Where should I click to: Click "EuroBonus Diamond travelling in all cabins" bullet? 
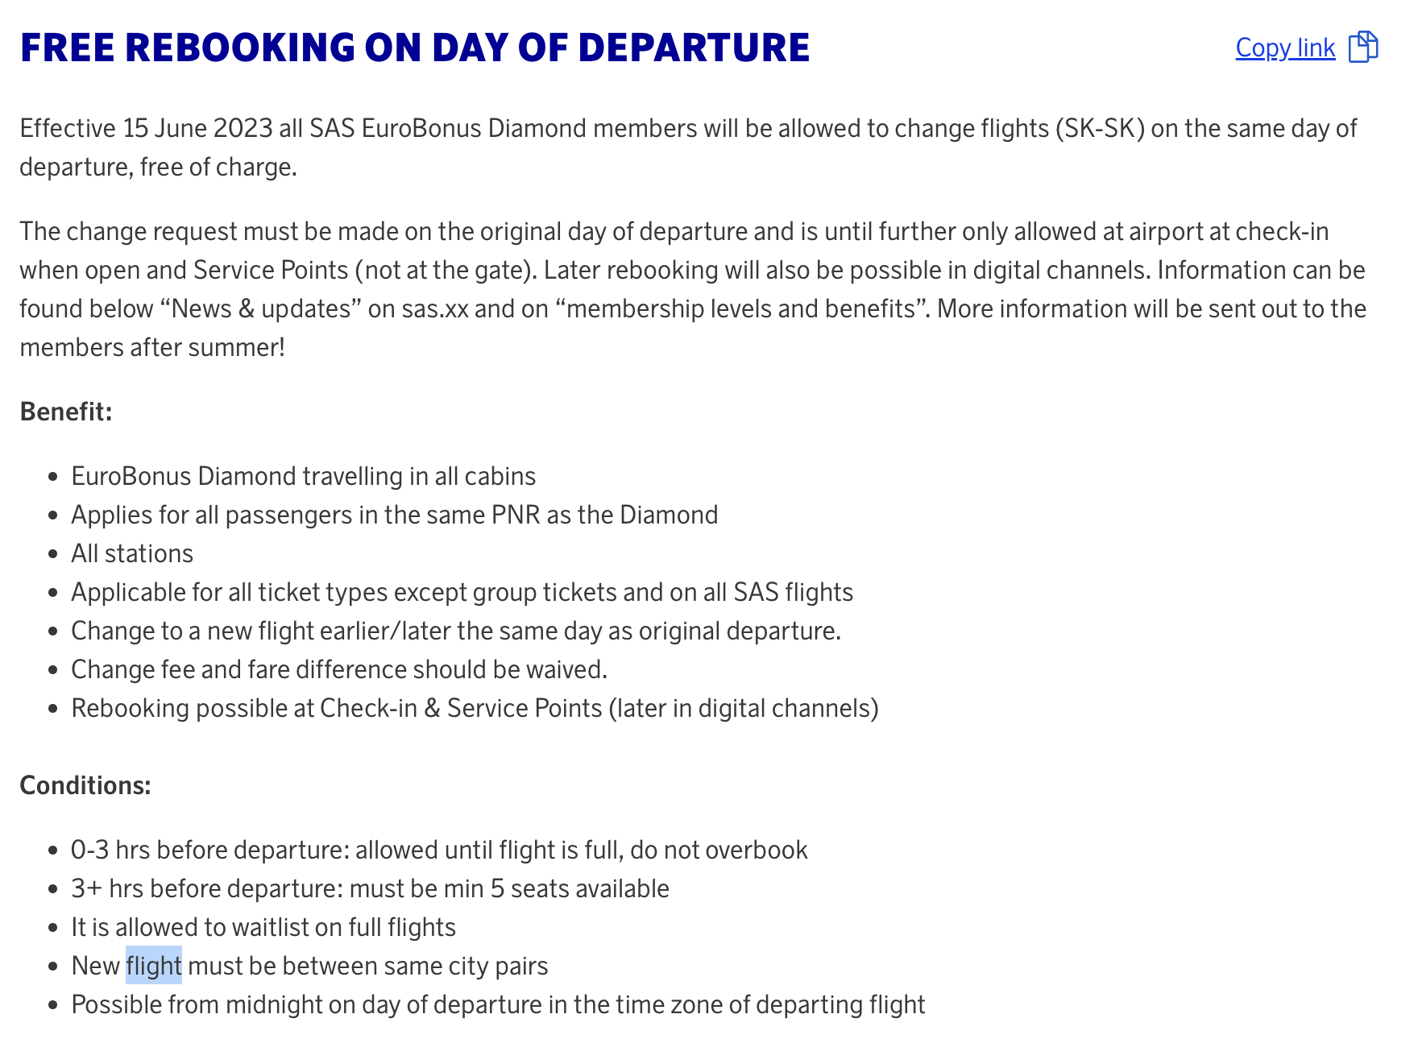[x=303, y=476]
